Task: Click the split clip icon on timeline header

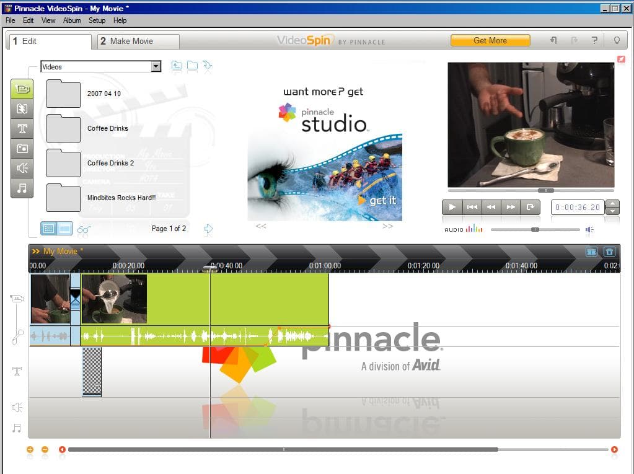Action: [591, 252]
